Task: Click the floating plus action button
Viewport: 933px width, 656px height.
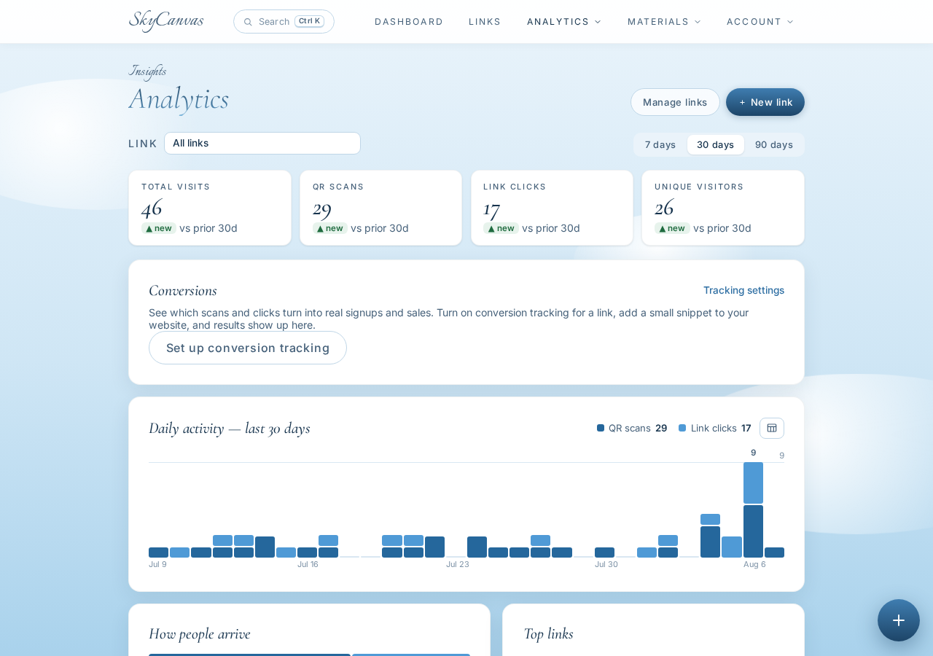Action: pos(899,620)
